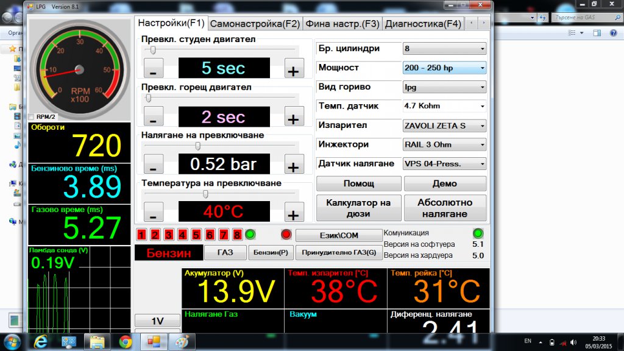
Task: Open the Калкулатор на дюзи button
Action: 358,208
